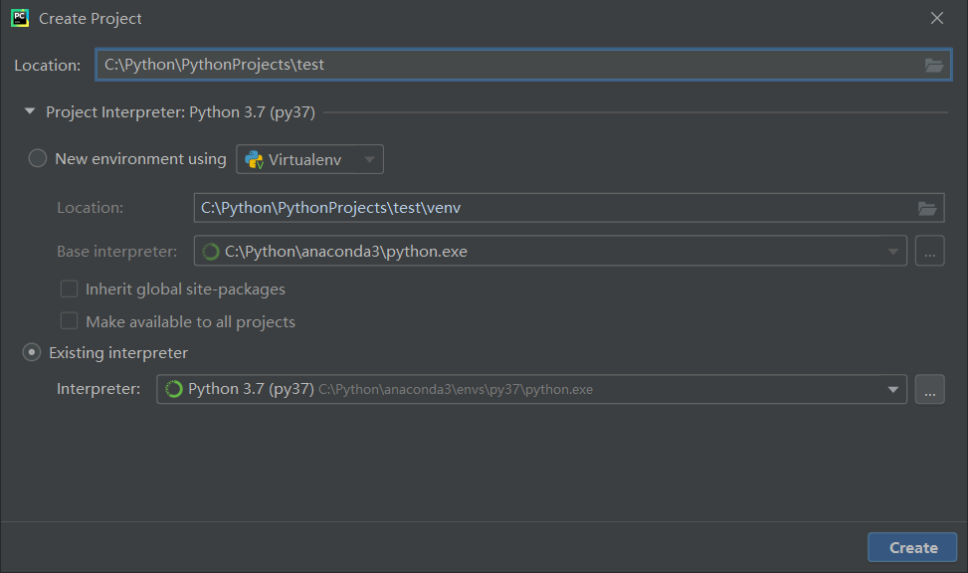Open the existing Interpreter dropdown arrow
The height and width of the screenshot is (573, 968).
click(x=892, y=389)
